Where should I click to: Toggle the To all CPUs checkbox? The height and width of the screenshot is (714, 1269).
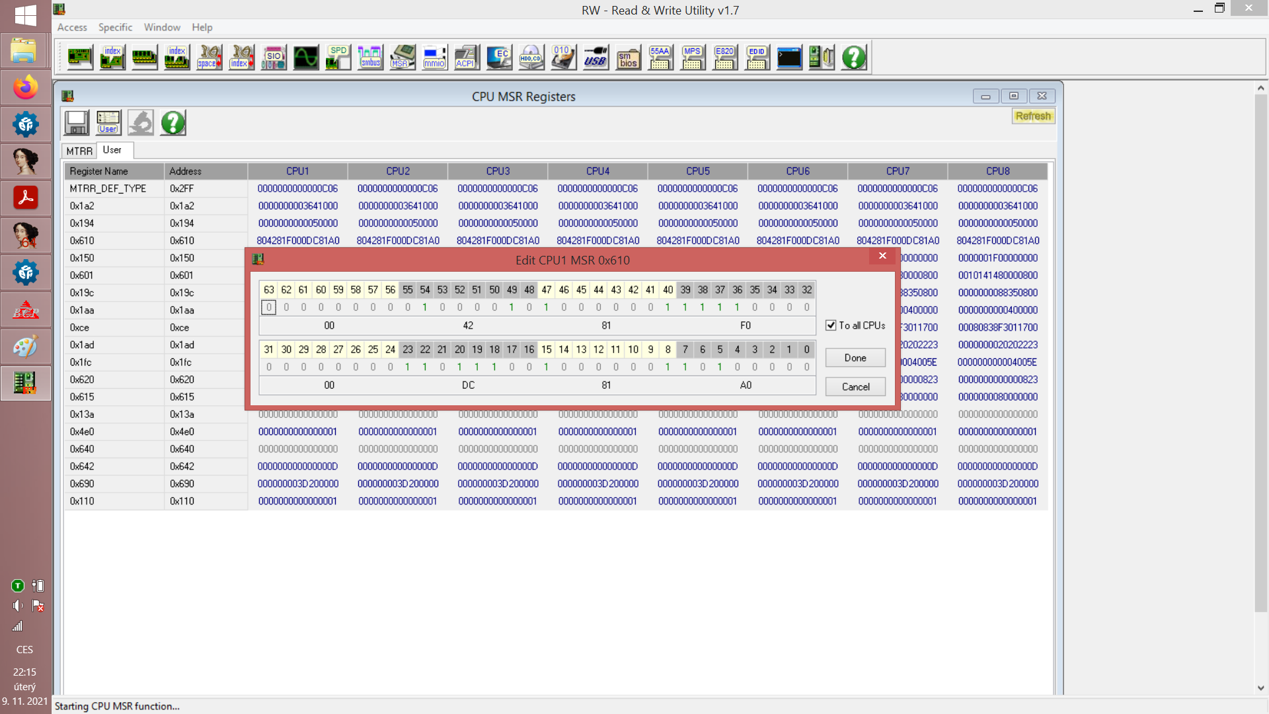831,325
